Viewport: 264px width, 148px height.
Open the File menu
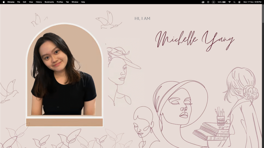(x=19, y=2)
